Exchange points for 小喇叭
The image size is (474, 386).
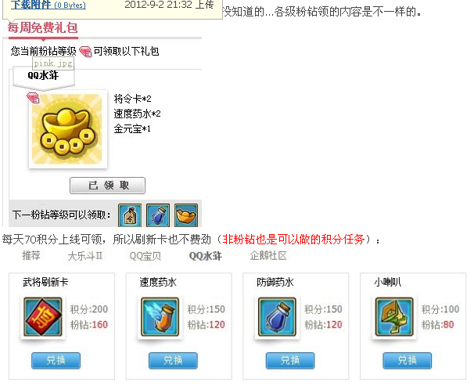click(408, 361)
